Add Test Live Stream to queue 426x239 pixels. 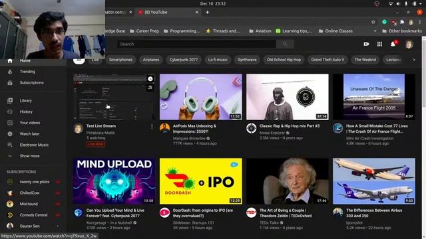(150, 88)
